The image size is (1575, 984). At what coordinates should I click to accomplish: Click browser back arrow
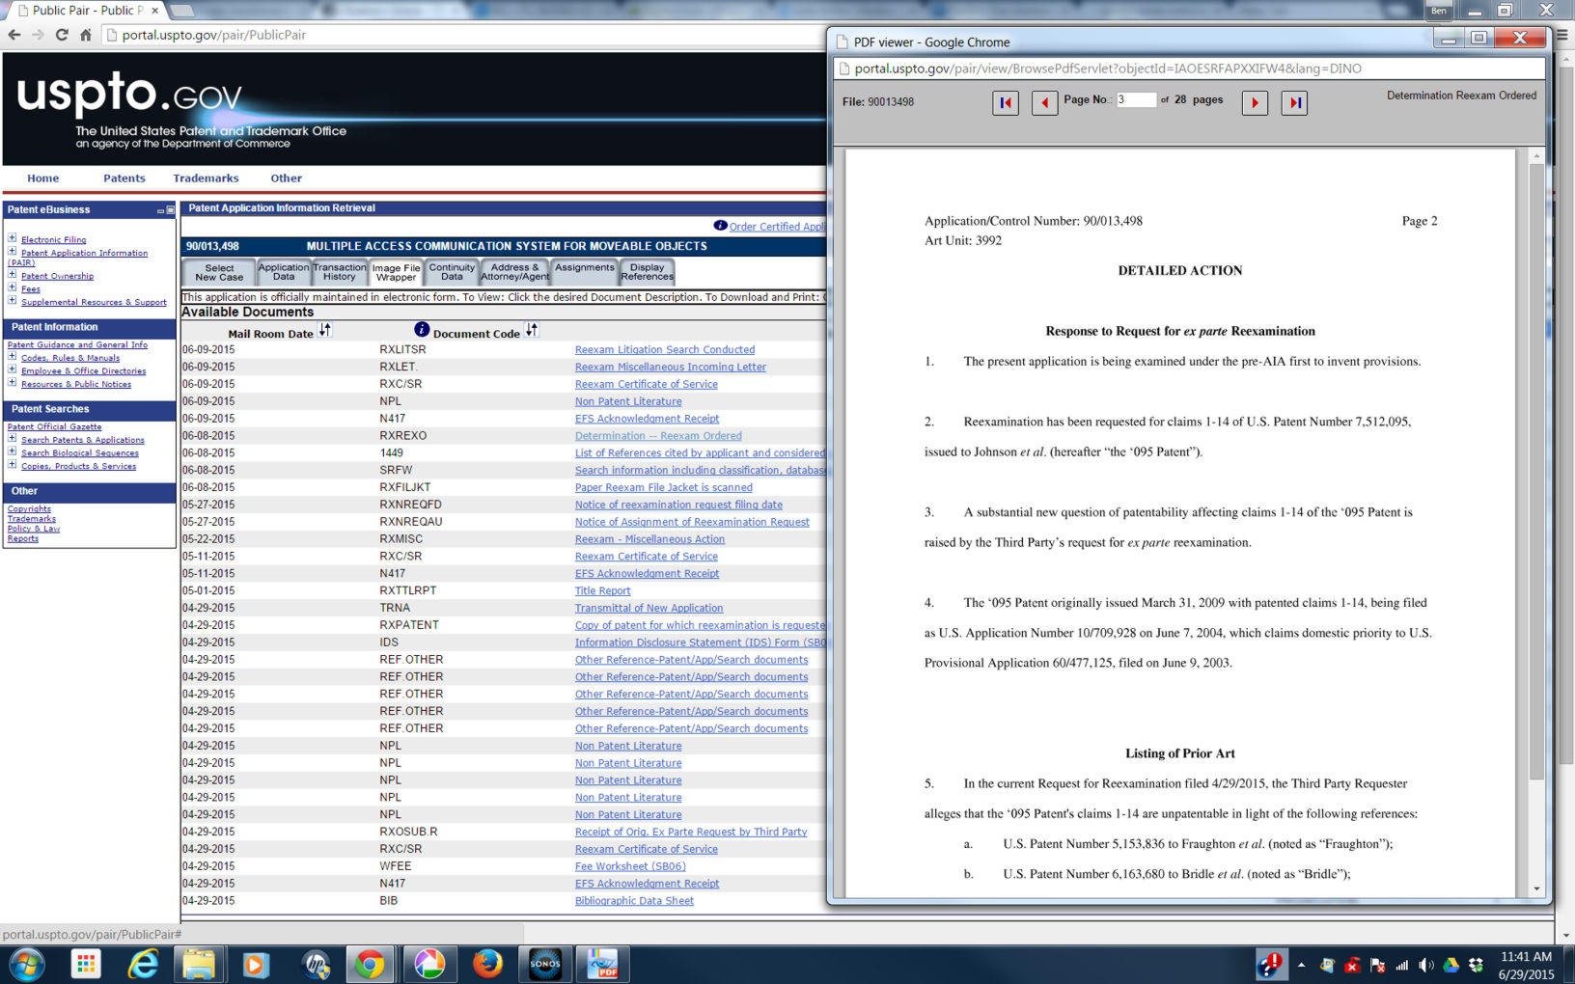click(14, 35)
